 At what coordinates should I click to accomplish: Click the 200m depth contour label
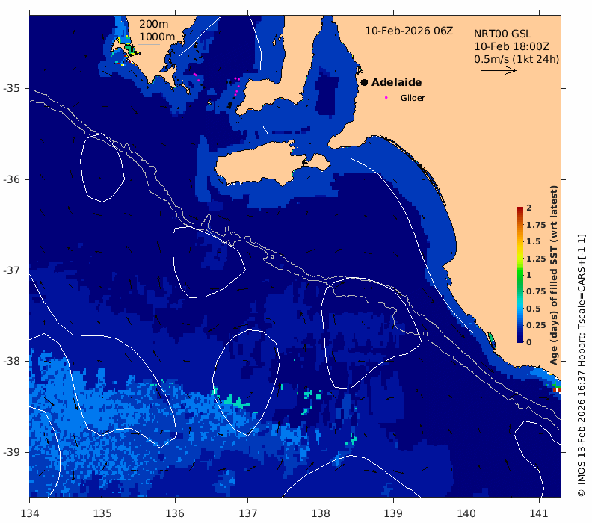pos(154,24)
